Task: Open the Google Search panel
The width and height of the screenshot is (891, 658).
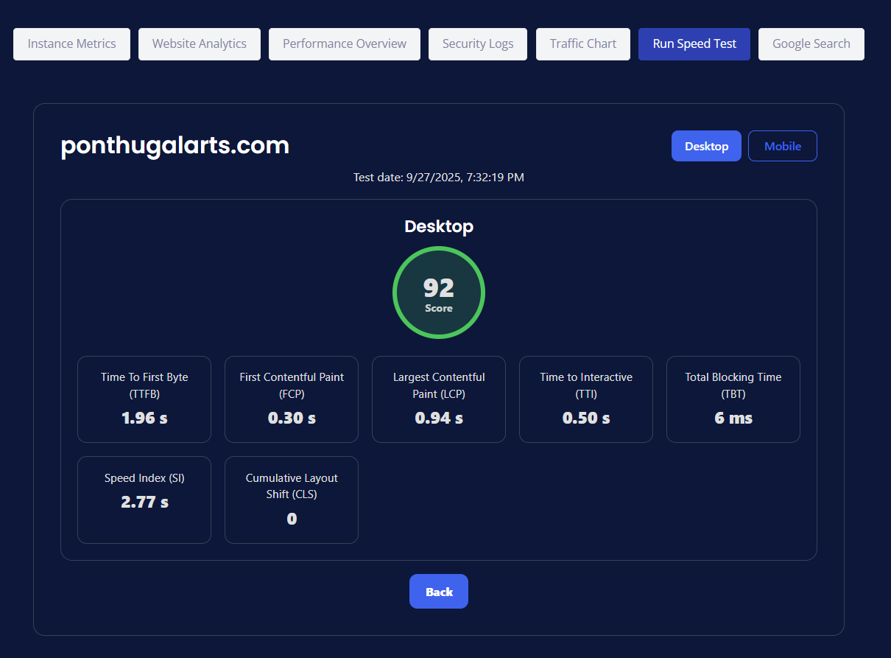Action: click(811, 43)
